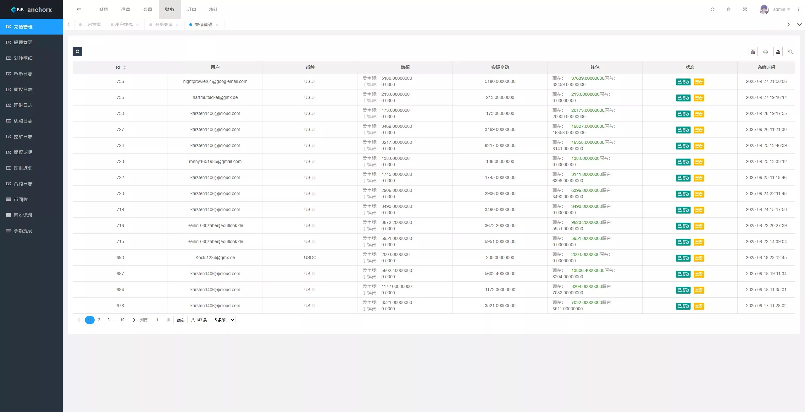Switch to the 用户钱包 tab

point(124,24)
